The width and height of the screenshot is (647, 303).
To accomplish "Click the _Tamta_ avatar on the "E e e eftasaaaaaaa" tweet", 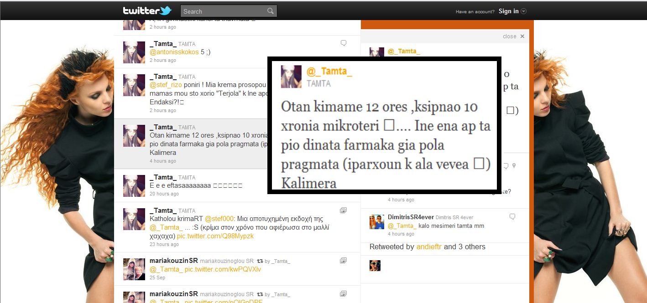I will point(134,186).
